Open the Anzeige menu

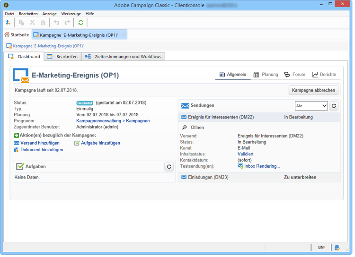pyautogui.click(x=49, y=14)
